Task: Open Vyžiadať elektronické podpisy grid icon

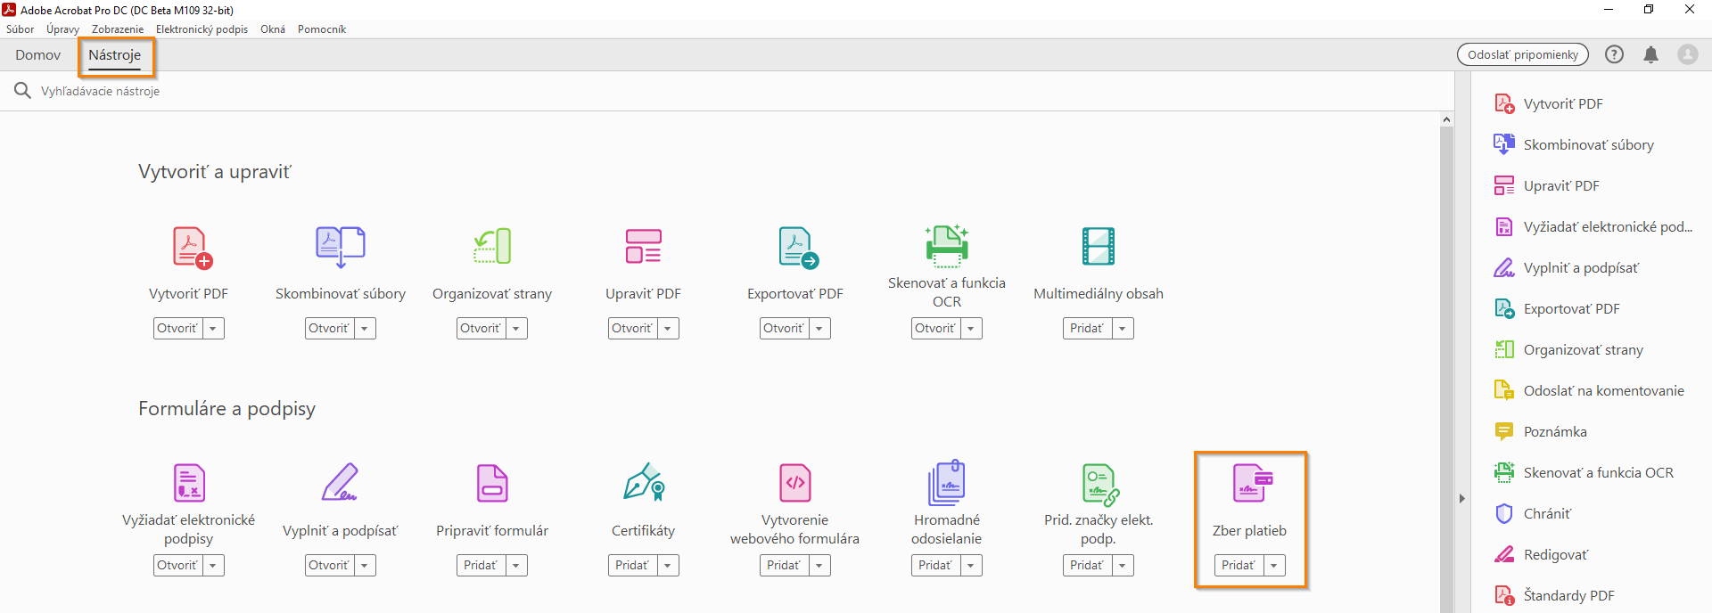Action: click(x=189, y=483)
